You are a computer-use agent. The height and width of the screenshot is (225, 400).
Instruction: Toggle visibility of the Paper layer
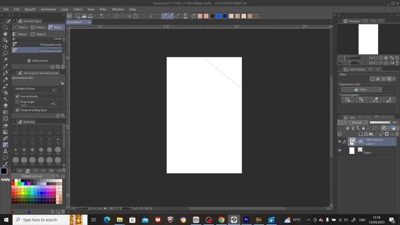(x=339, y=151)
